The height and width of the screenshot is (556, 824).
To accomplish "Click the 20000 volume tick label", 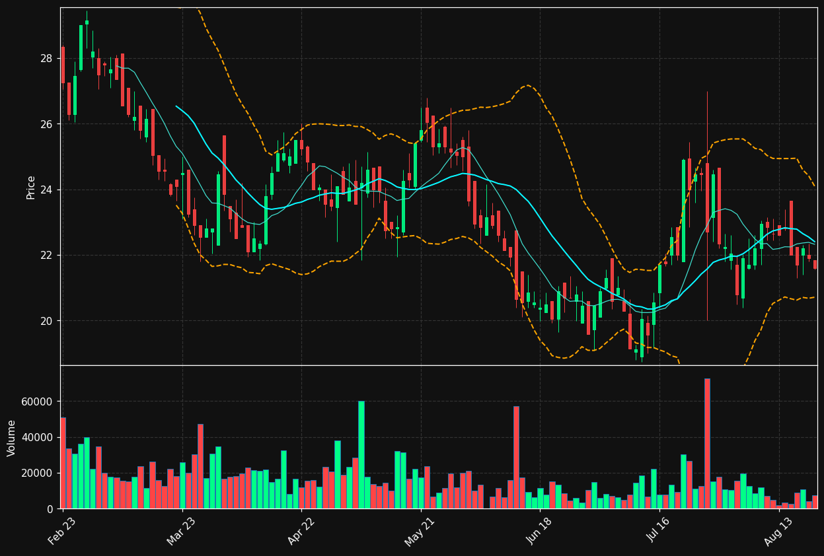I will pos(38,473).
